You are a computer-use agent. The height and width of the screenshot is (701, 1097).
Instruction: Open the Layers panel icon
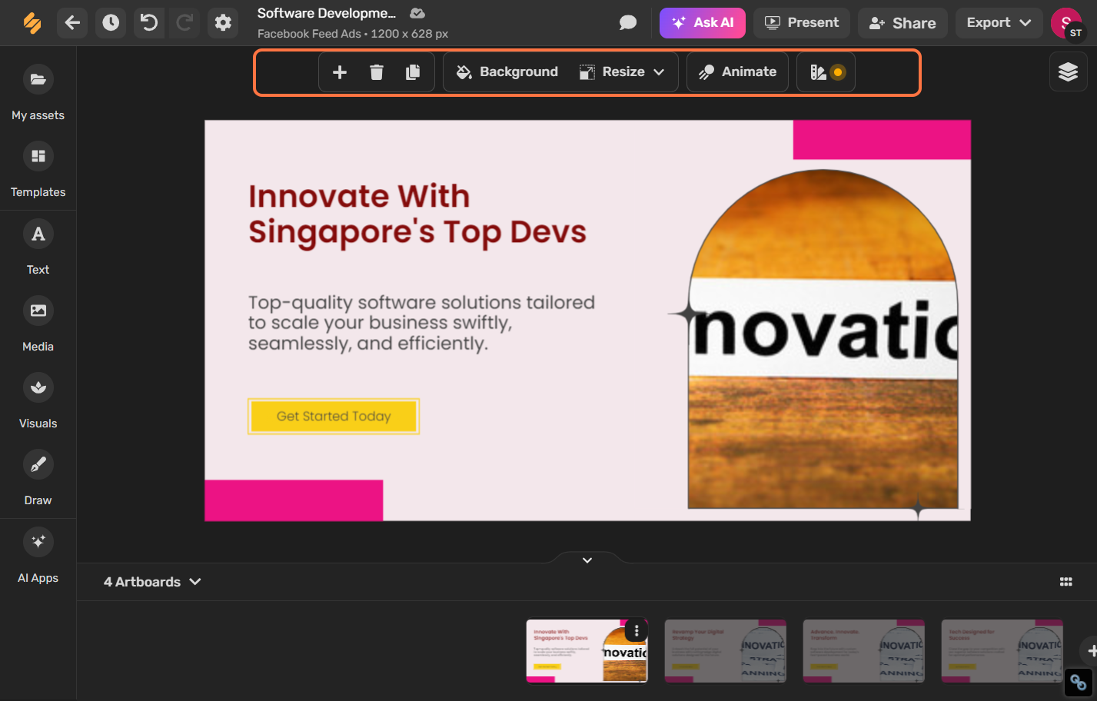[x=1068, y=71]
